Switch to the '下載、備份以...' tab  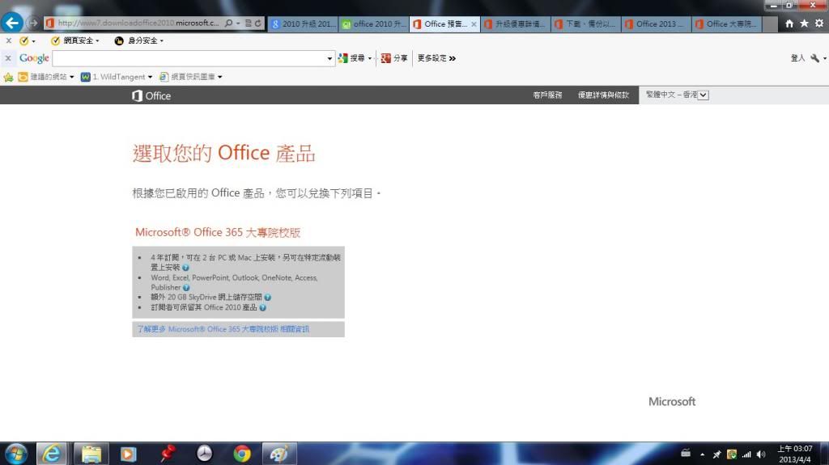586,23
